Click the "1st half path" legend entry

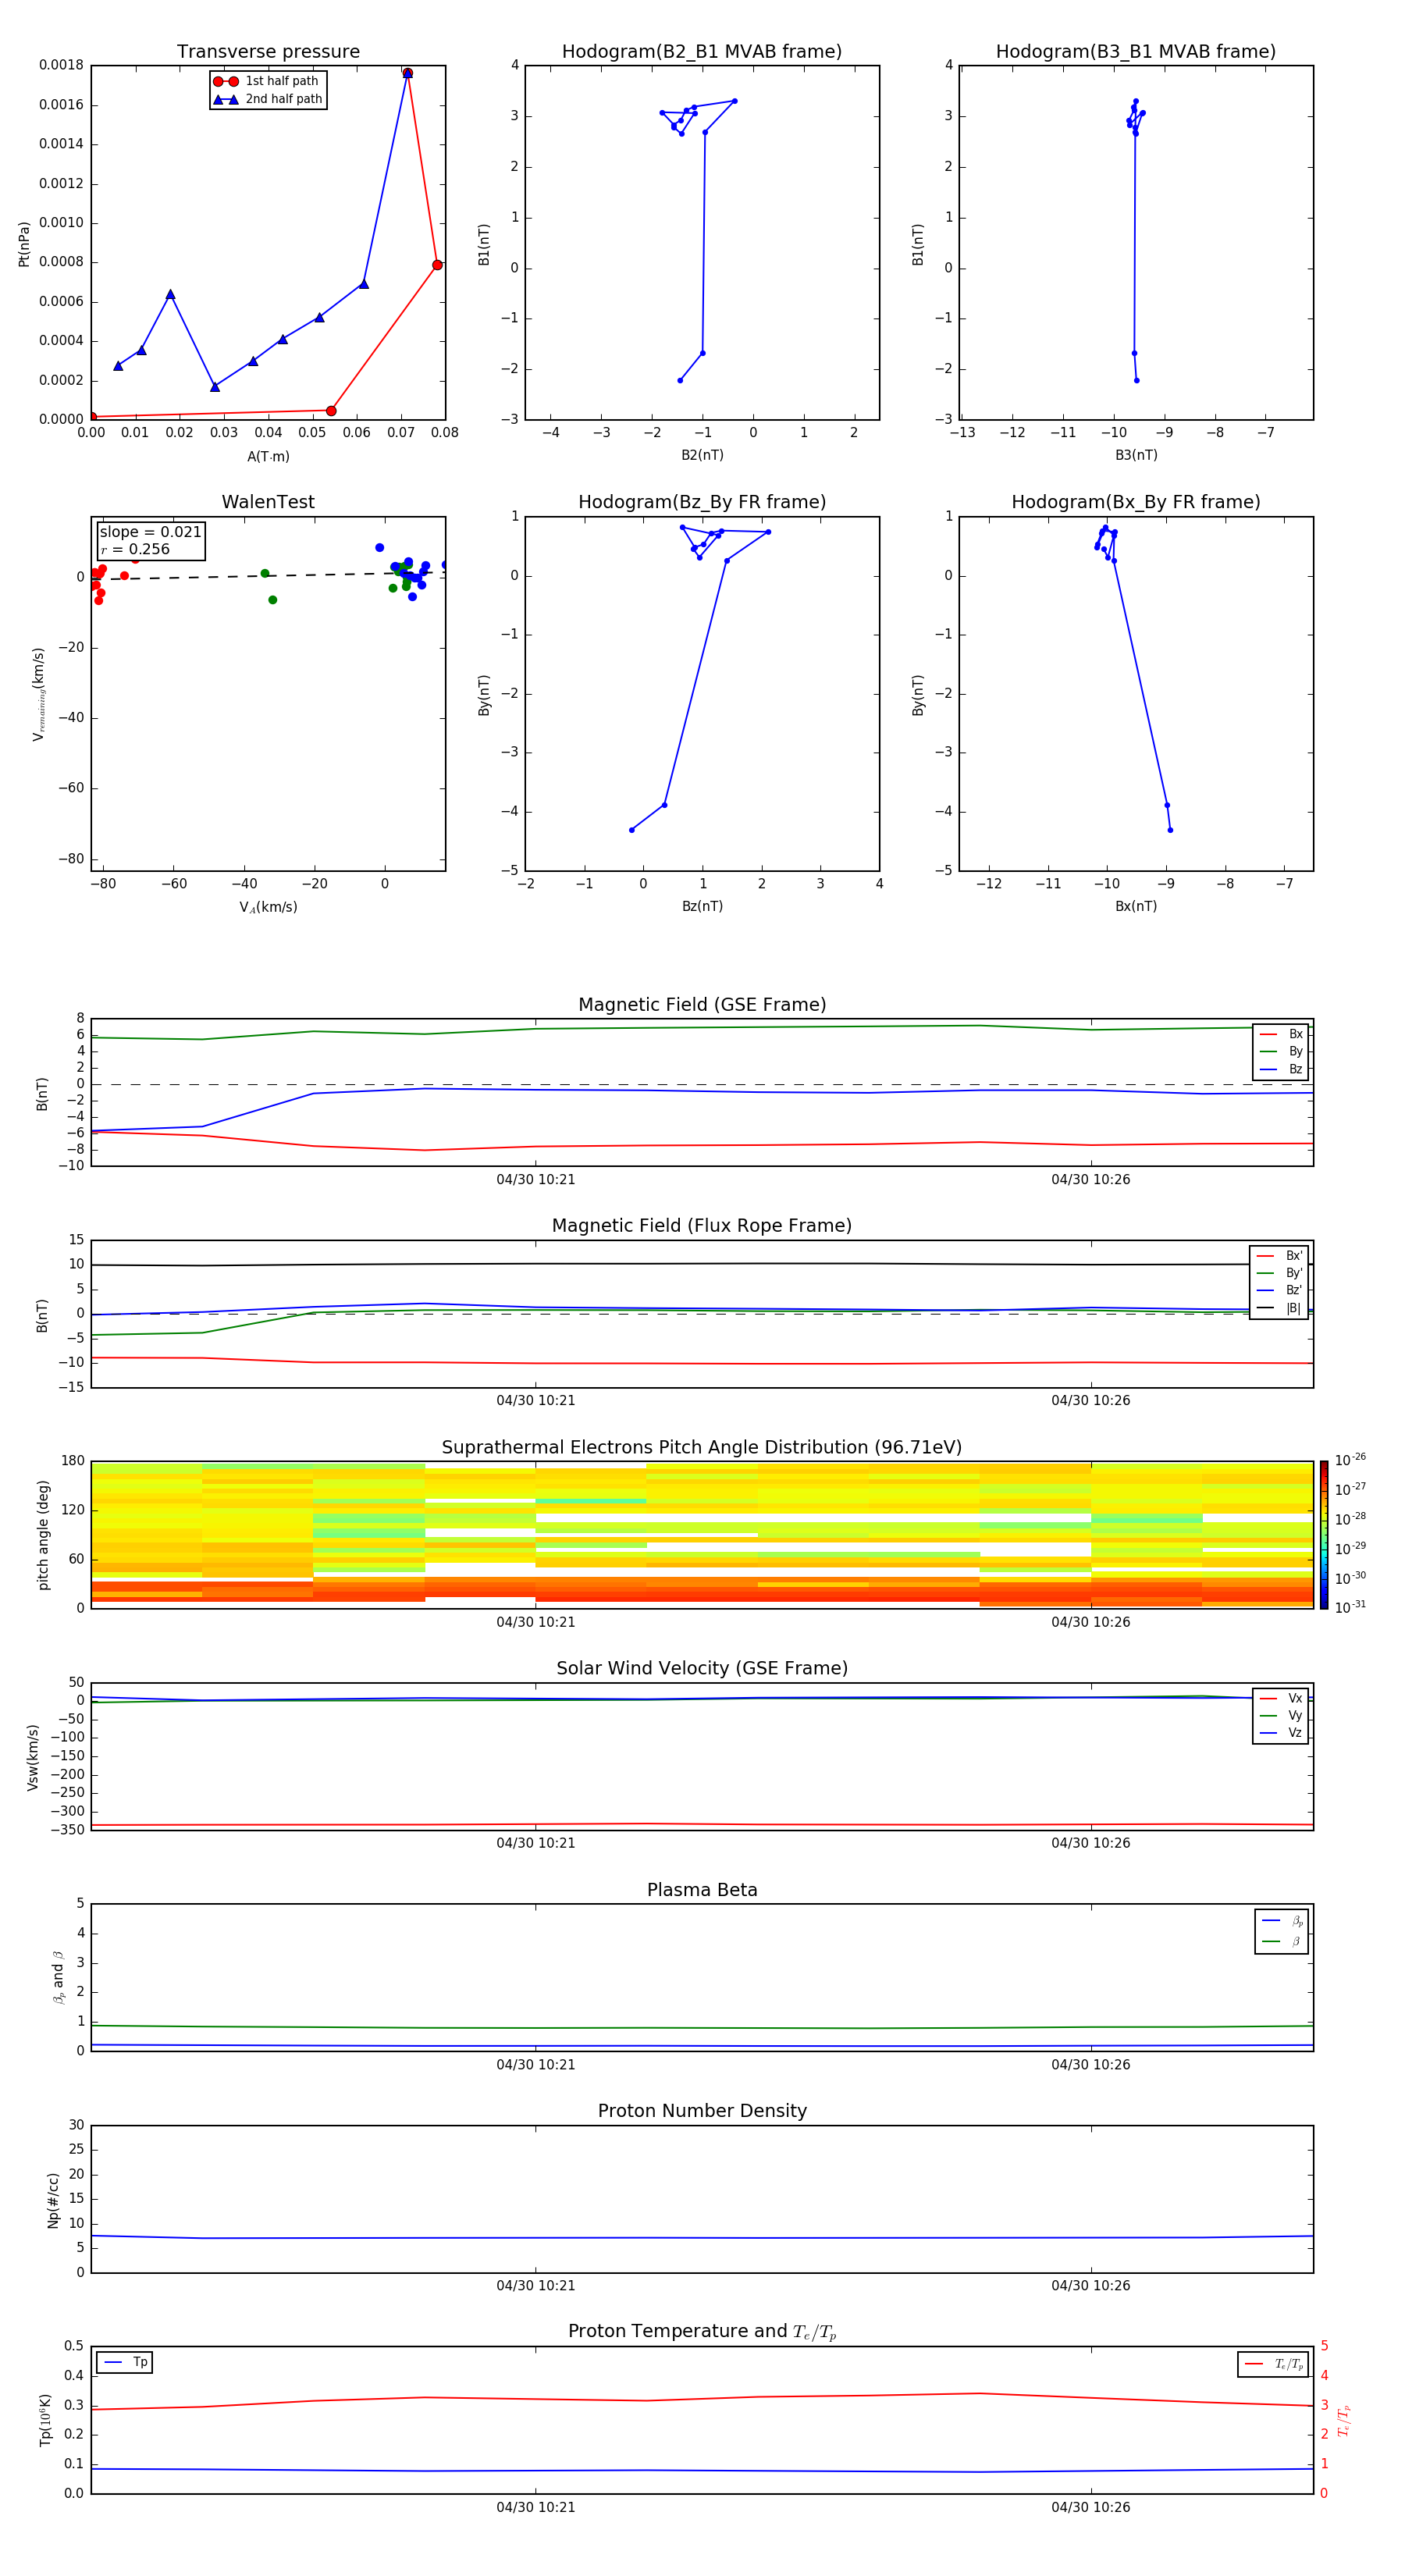coord(266,81)
